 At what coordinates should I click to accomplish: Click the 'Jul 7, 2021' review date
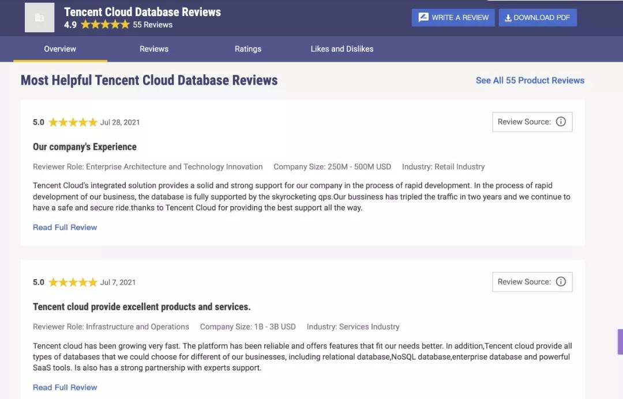tap(118, 282)
